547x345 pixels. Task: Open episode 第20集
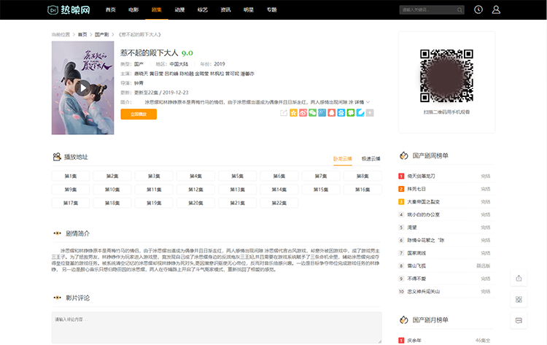(195, 203)
